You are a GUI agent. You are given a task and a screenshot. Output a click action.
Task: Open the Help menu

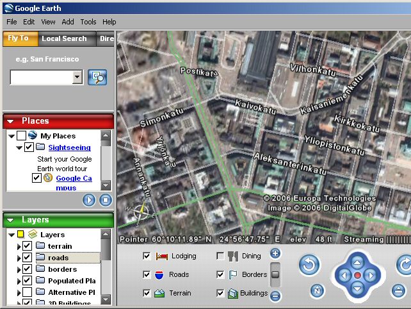[x=109, y=22]
